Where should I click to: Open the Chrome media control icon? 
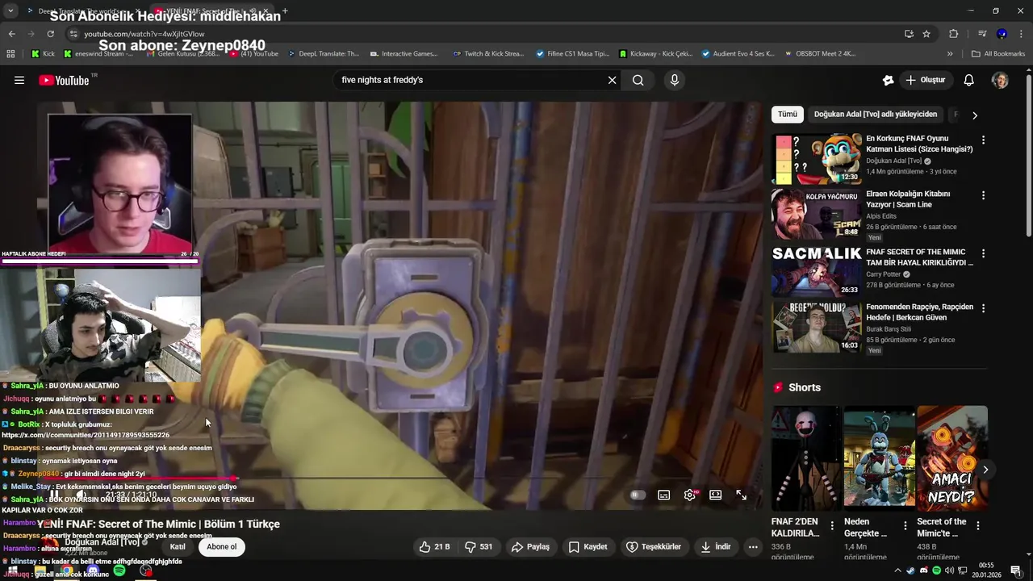coord(982,34)
